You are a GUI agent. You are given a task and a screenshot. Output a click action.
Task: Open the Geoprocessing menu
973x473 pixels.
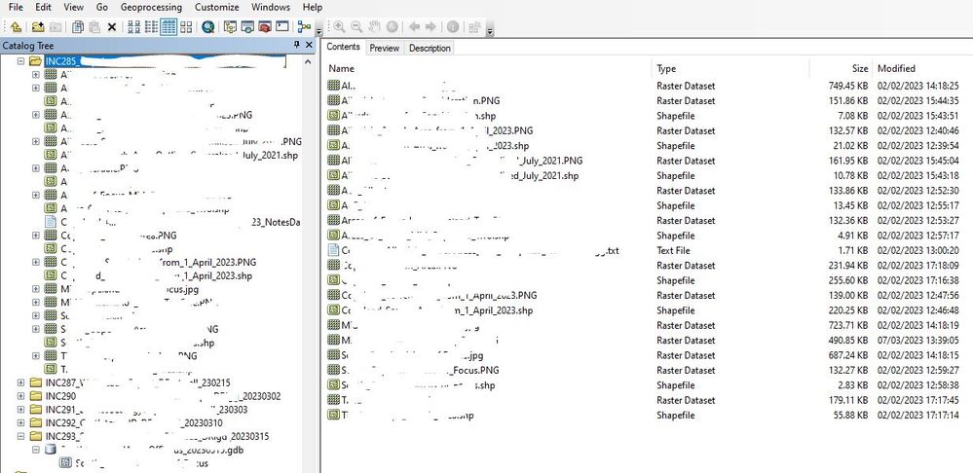pyautogui.click(x=151, y=8)
